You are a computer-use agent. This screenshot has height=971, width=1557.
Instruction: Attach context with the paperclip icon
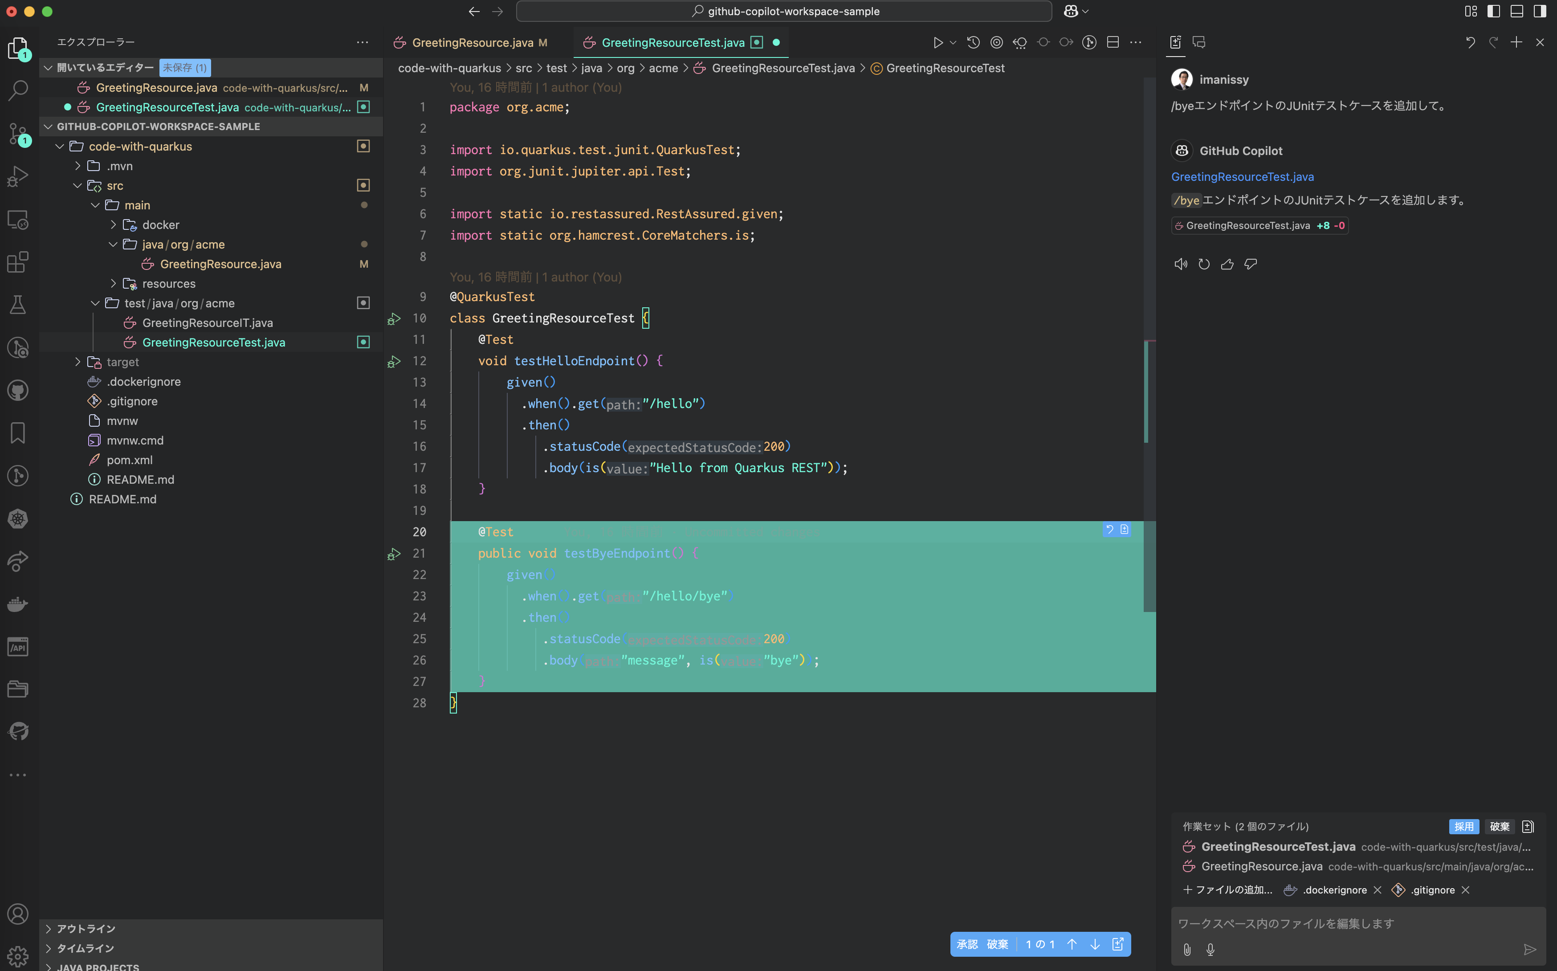pyautogui.click(x=1187, y=949)
